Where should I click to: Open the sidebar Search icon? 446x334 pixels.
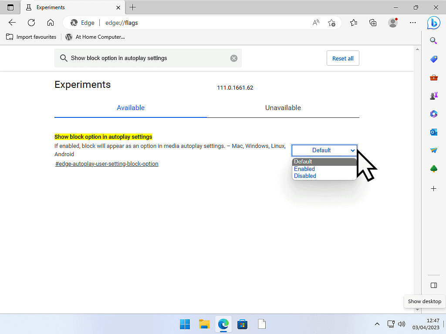433,41
